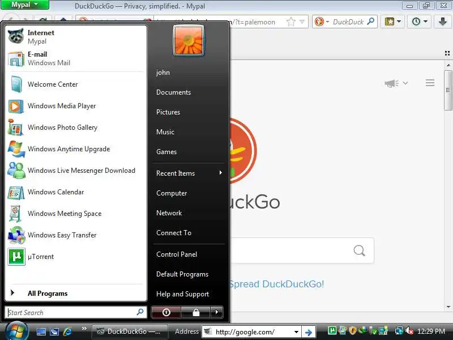Launch Windows Calendar
This screenshot has width=453, height=340.
coord(76,192)
